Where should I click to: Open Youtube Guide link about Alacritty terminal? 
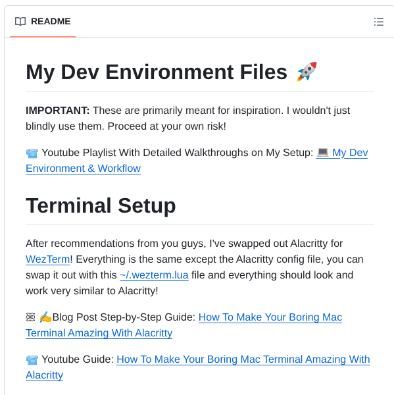tap(243, 359)
